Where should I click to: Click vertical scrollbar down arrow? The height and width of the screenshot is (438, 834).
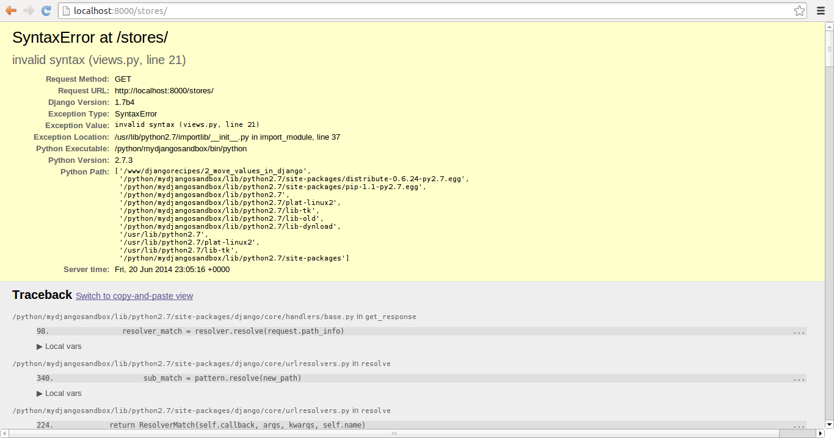click(829, 424)
